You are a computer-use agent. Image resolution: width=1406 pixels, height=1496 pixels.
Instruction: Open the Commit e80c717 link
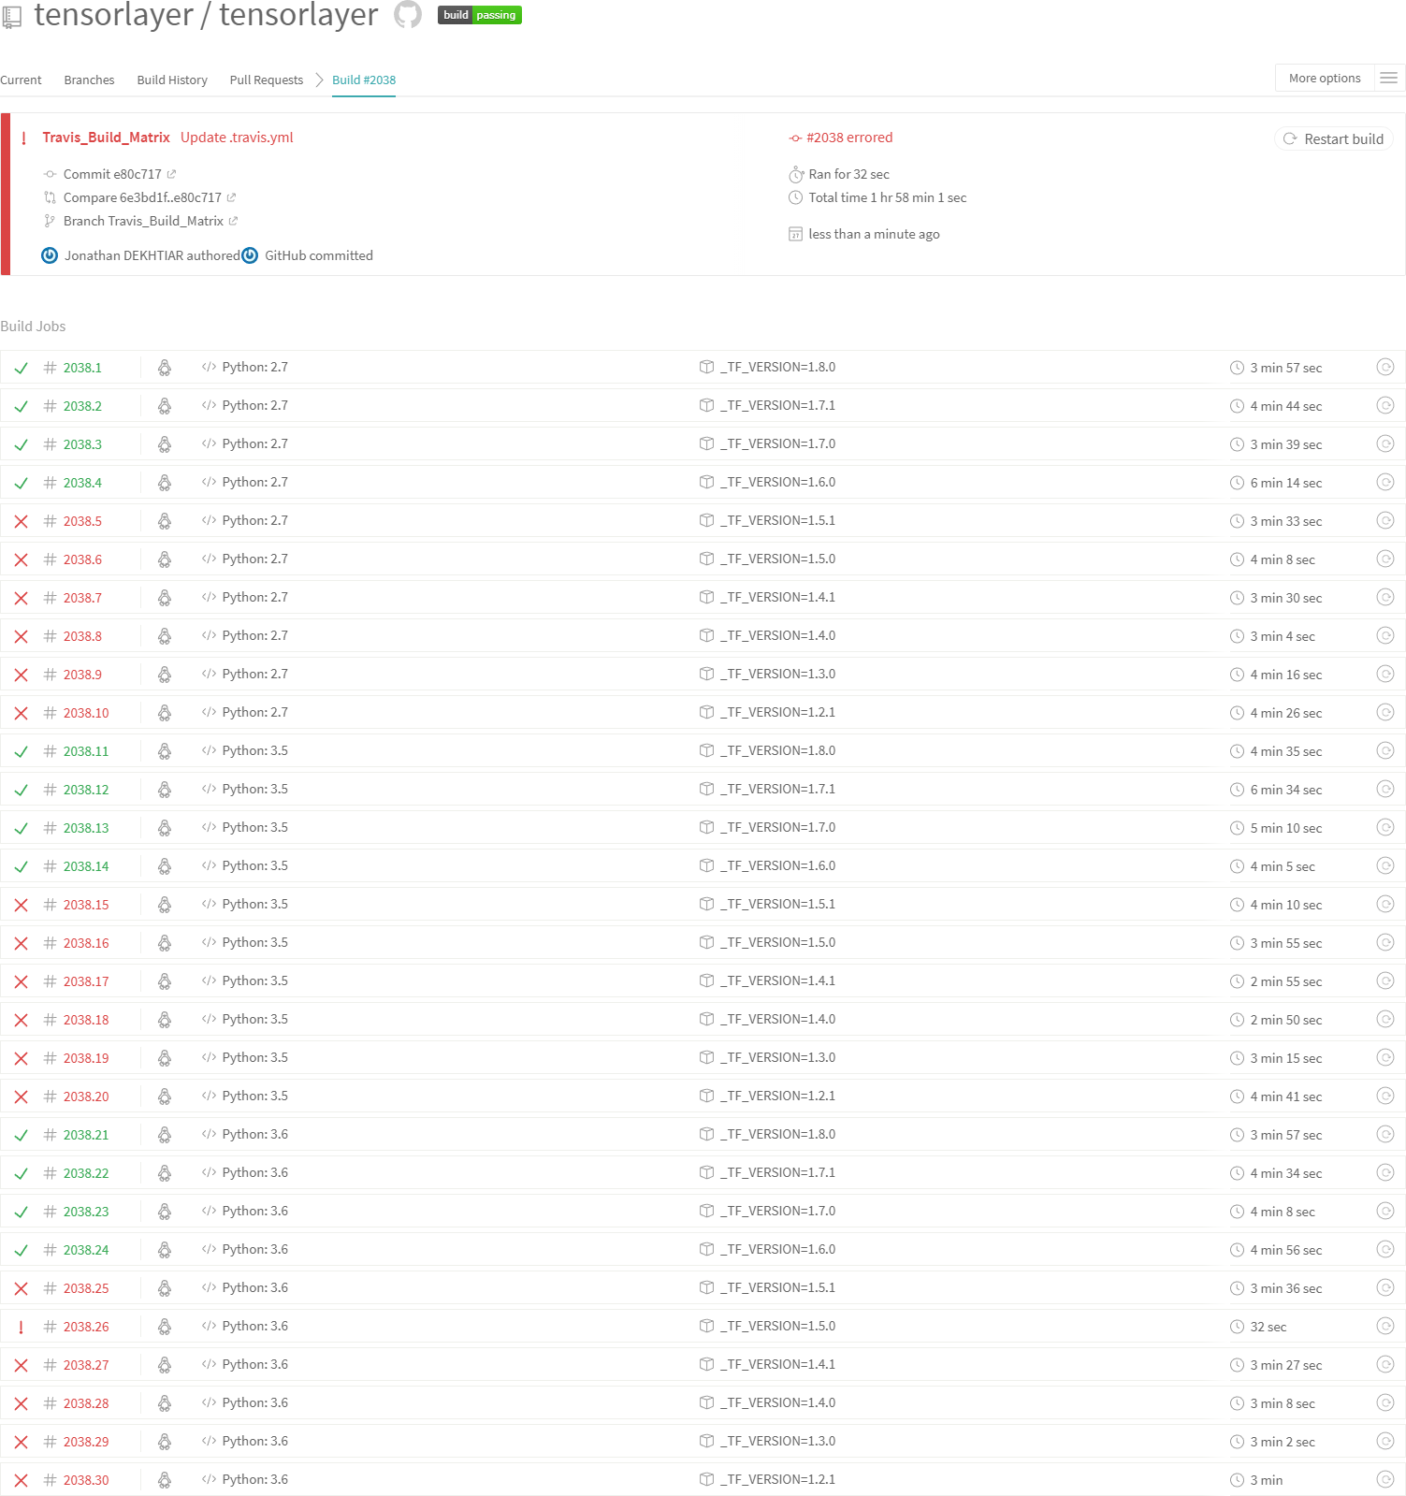112,174
